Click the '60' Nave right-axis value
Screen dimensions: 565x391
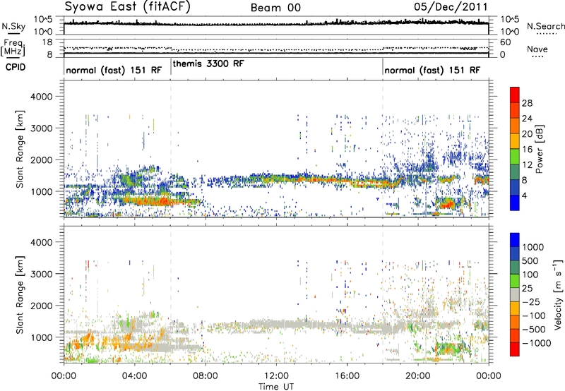pyautogui.click(x=506, y=42)
